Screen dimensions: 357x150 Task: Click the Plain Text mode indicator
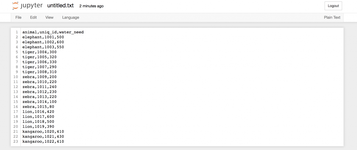[x=332, y=17]
